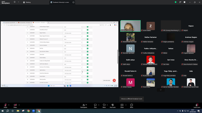Click Yudha Adityatama participant tile

[151, 48]
